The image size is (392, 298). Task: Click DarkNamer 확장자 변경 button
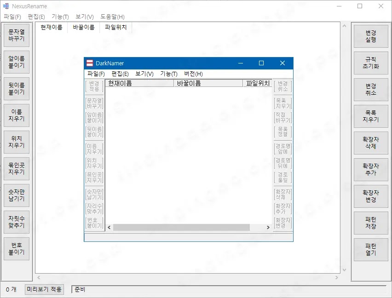[283, 223]
